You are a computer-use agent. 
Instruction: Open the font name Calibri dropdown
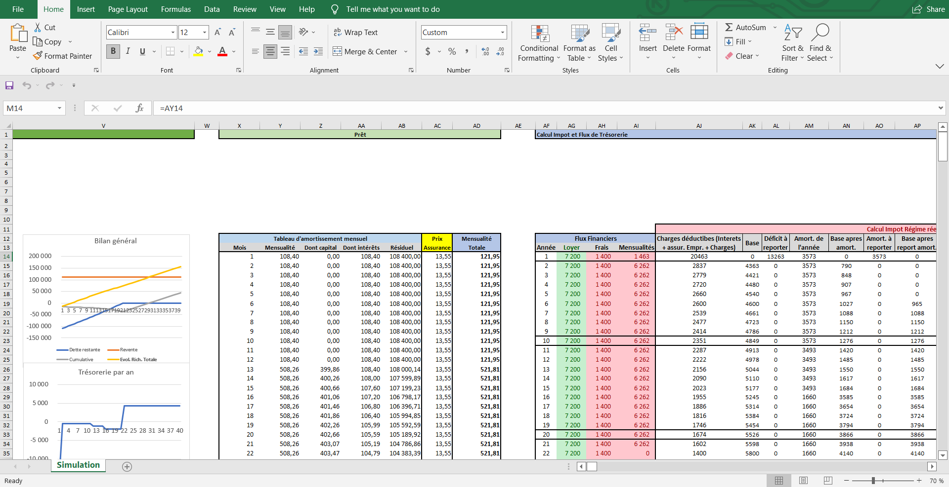point(173,33)
